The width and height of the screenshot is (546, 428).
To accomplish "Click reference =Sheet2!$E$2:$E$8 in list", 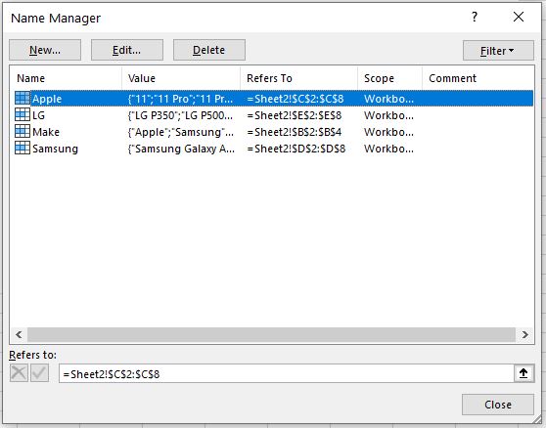I will pos(295,115).
